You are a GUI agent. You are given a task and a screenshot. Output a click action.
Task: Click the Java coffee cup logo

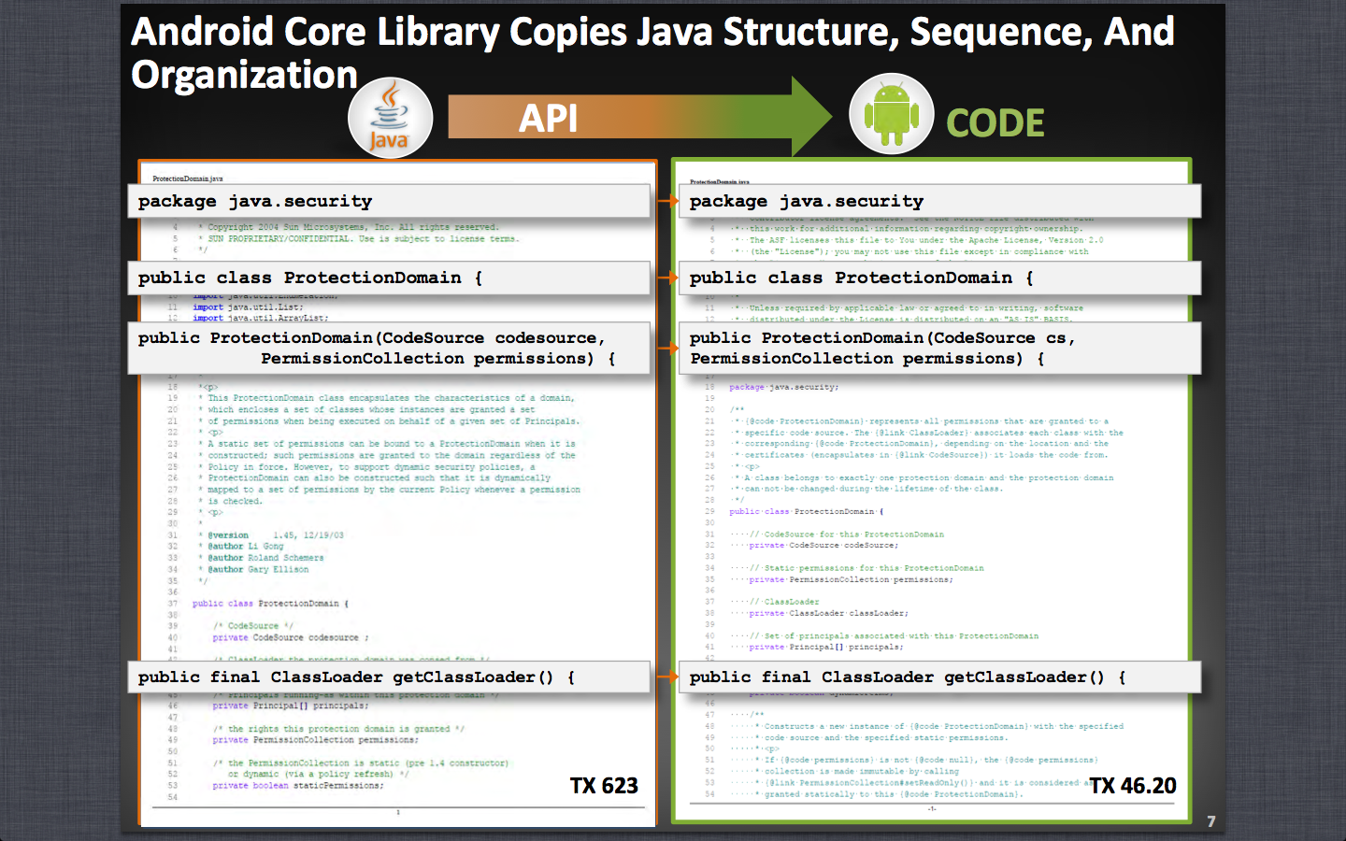390,119
